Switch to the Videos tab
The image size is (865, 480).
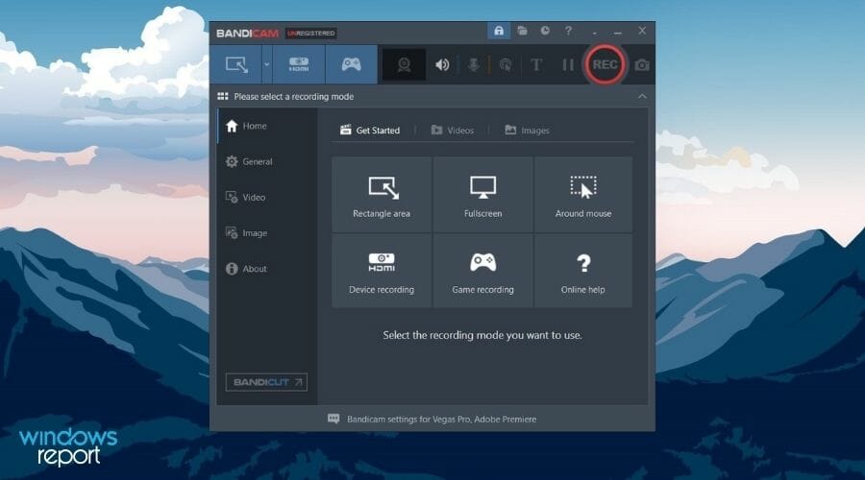point(453,130)
